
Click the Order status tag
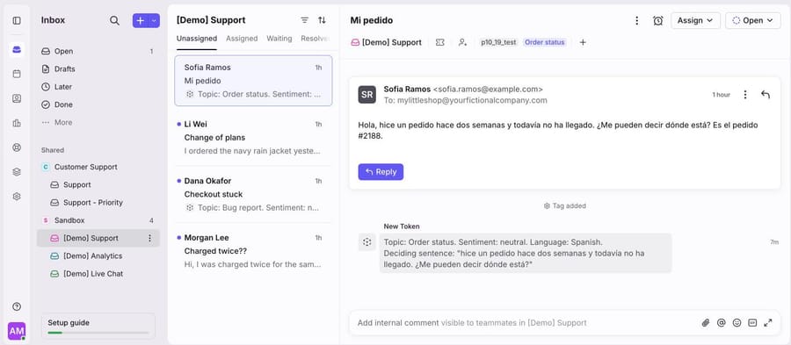click(x=544, y=42)
